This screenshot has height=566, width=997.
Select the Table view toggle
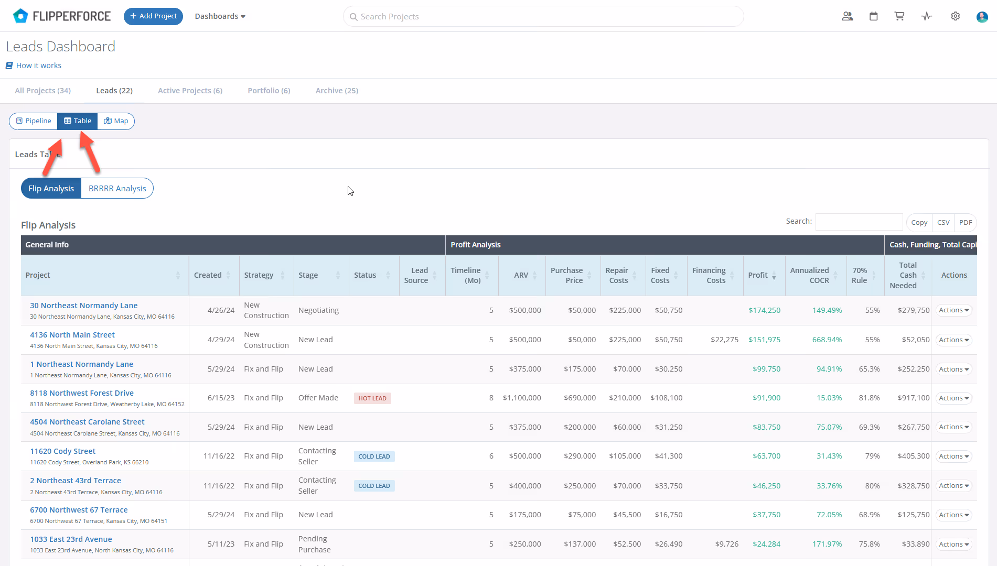[78, 121]
